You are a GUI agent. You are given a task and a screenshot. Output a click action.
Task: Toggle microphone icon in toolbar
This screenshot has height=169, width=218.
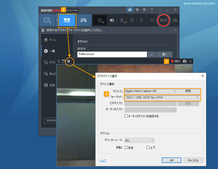[x=122, y=20]
